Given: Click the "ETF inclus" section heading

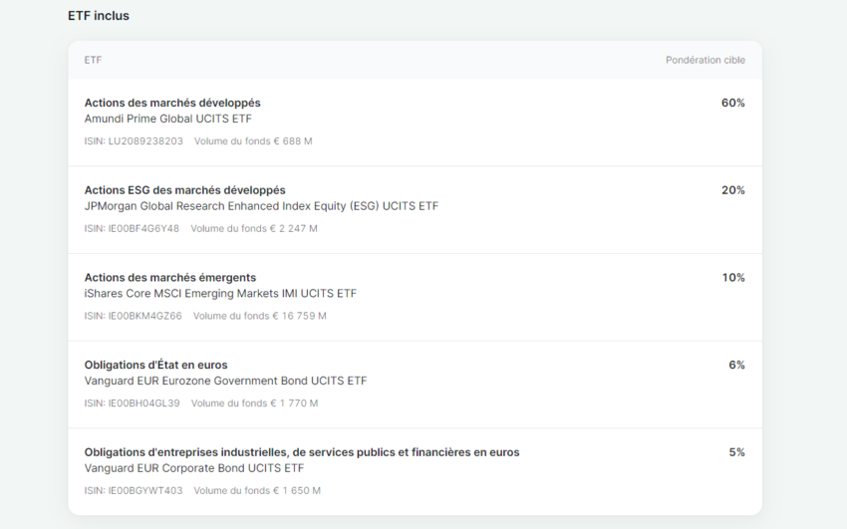Looking at the screenshot, I should [x=99, y=16].
